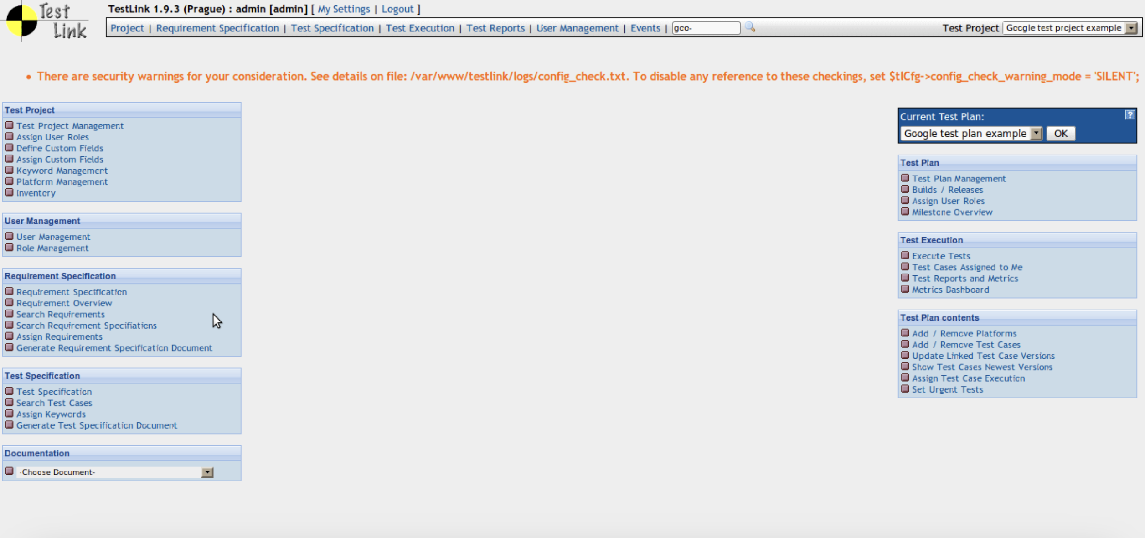Open Keyword Management link

pos(62,171)
